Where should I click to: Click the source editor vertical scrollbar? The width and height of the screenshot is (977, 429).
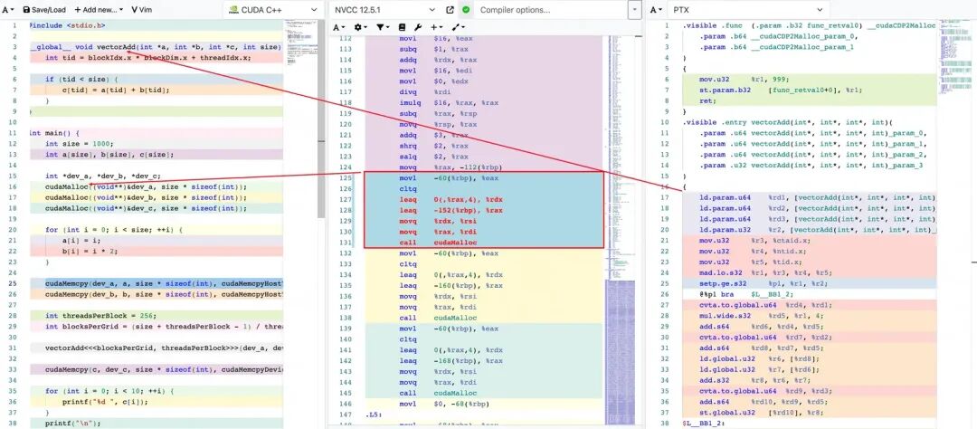321,119
